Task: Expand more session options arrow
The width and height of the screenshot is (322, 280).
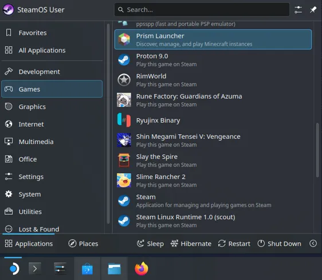Action: pos(313,244)
